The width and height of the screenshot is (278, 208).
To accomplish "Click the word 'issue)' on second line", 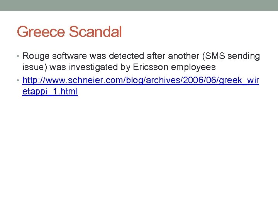I will coord(34,67).
